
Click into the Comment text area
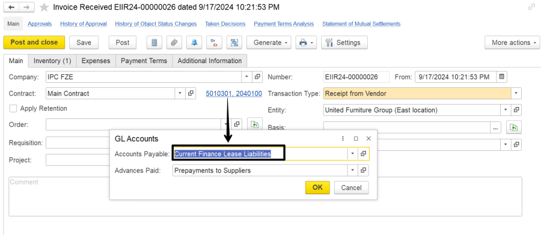coord(265,197)
